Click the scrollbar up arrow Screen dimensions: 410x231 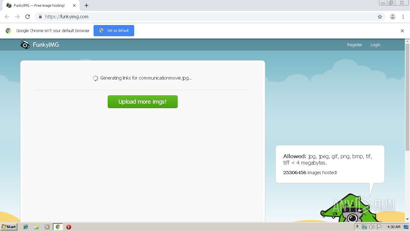pos(407,41)
